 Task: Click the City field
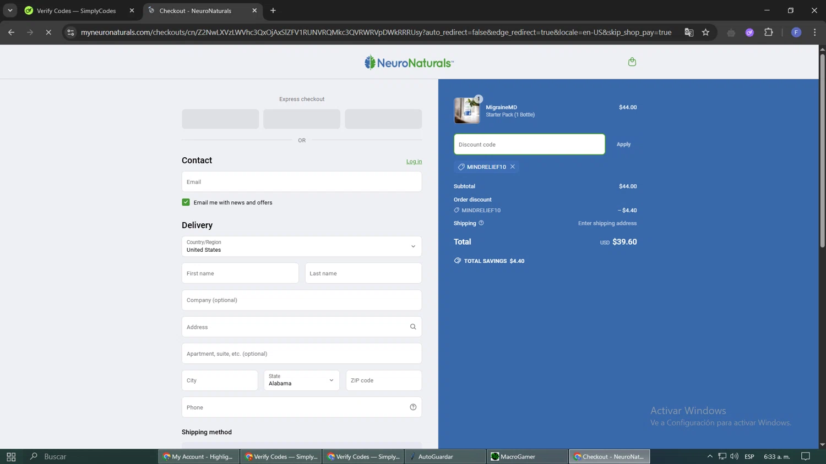pos(220,380)
